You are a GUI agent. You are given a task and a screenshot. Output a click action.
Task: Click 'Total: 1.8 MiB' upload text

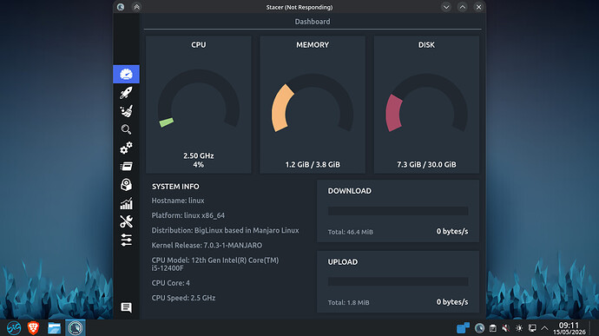[x=348, y=302]
